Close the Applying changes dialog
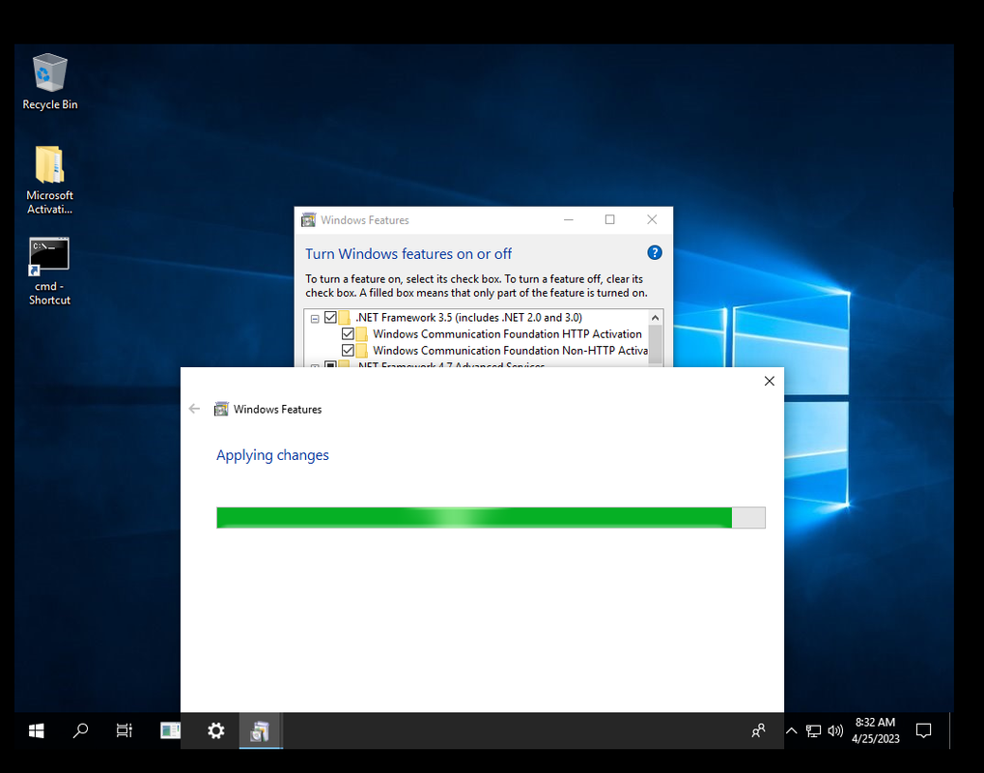This screenshot has height=773, width=984. click(770, 381)
